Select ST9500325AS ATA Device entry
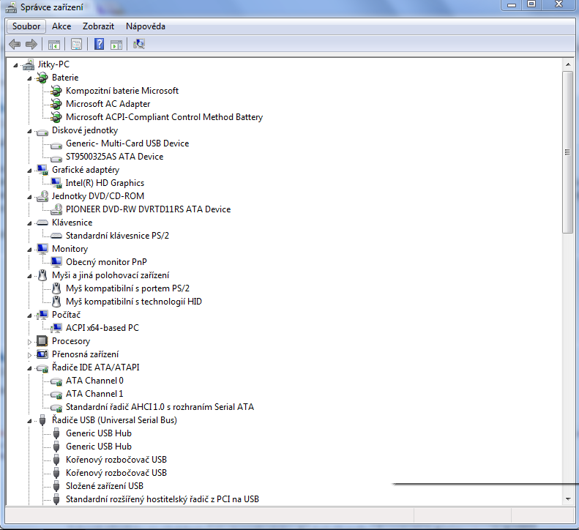Viewport: 579px width, 530px height. point(114,157)
